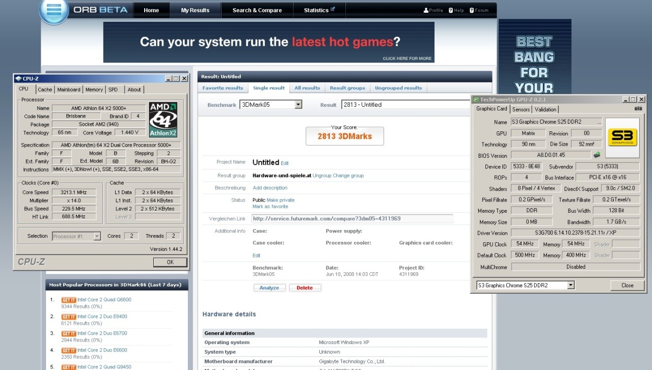Open the Benchmark 3DMark05 dropdown
Image resolution: width=652 pixels, height=370 pixels.
pyautogui.click(x=298, y=104)
